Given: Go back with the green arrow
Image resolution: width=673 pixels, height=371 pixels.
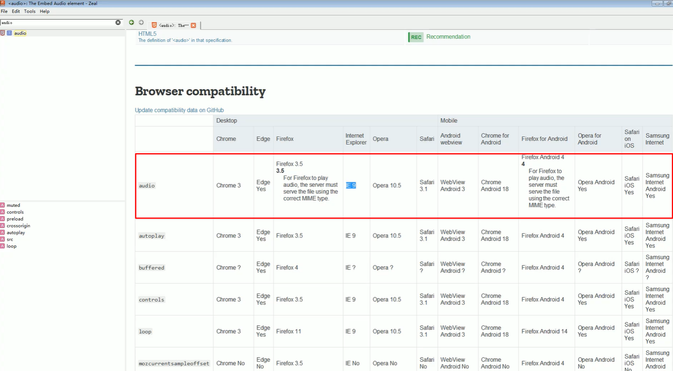Looking at the screenshot, I should [131, 23].
